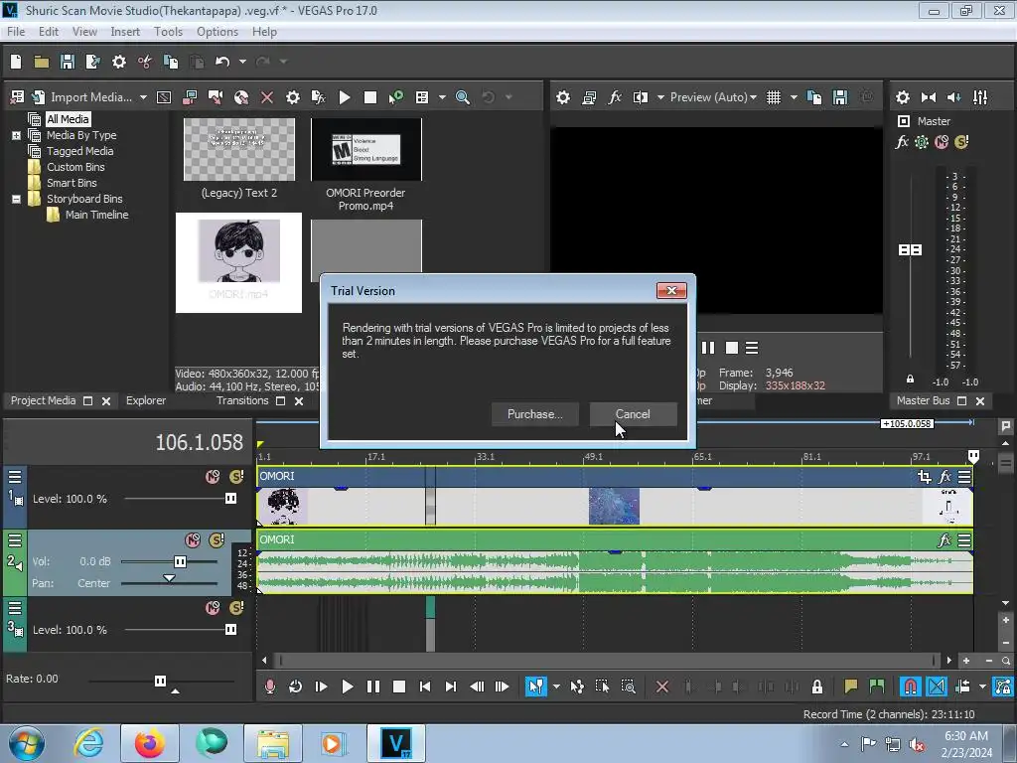Switch to the Explorer tab
This screenshot has height=763, width=1017.
[146, 401]
